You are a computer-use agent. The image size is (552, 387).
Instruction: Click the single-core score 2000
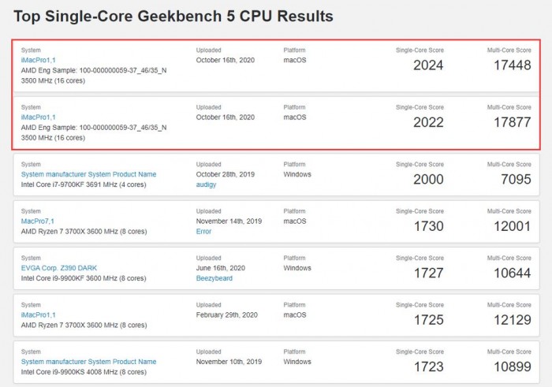(428, 180)
